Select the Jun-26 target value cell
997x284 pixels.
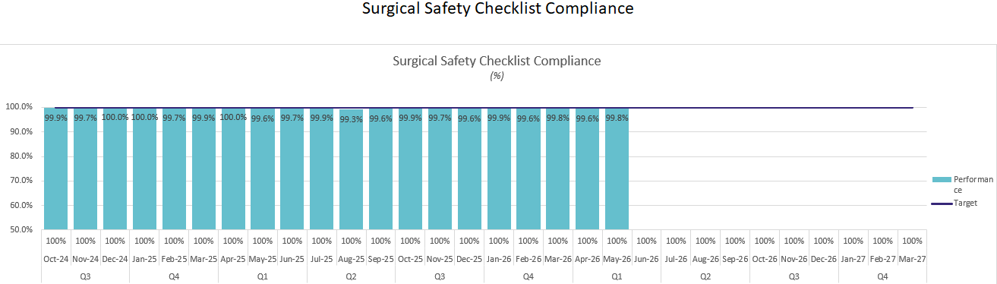646,241
